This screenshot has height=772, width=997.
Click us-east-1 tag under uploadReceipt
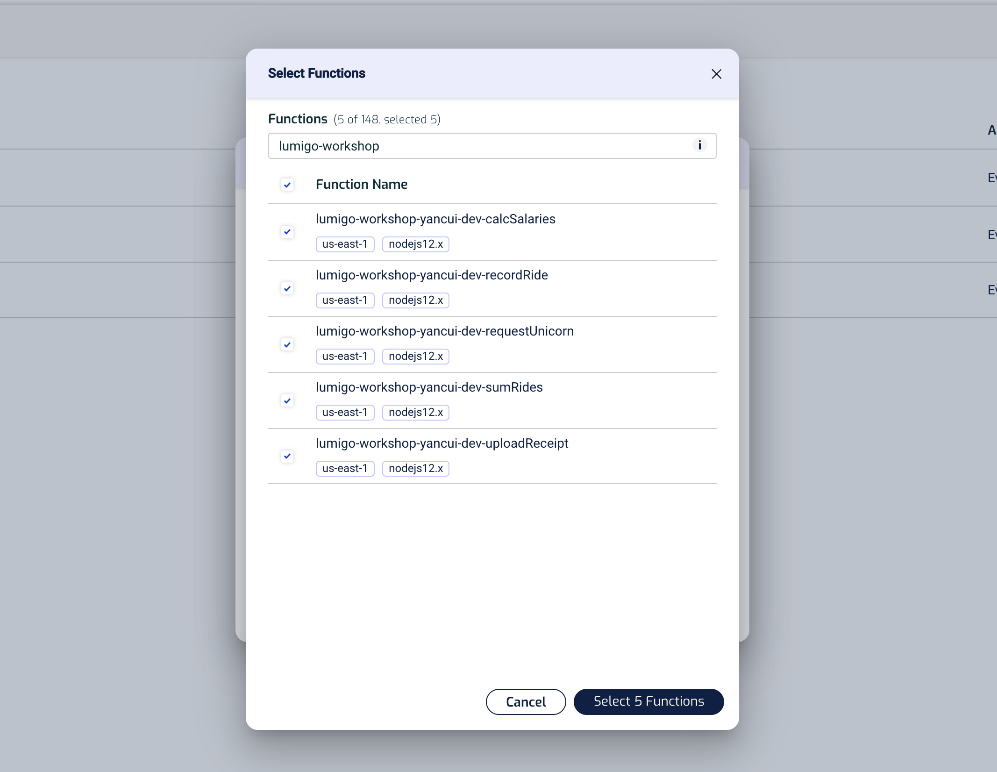pyautogui.click(x=345, y=468)
